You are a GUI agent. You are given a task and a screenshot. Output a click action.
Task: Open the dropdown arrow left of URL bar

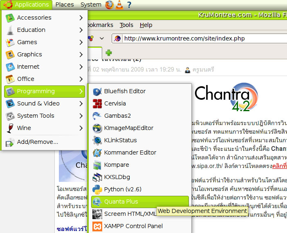point(102,38)
